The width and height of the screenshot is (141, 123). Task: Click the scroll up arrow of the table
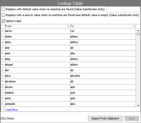click(138, 31)
